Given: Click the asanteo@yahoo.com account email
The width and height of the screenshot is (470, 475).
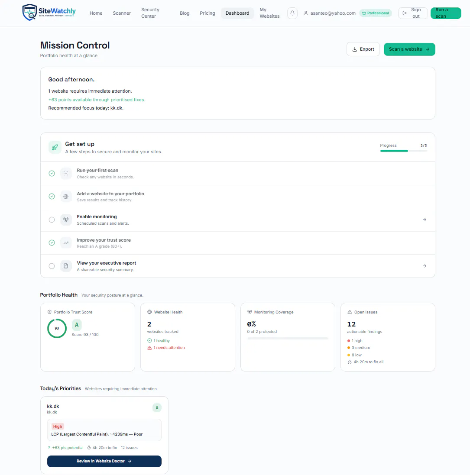Looking at the screenshot, I should [333, 13].
